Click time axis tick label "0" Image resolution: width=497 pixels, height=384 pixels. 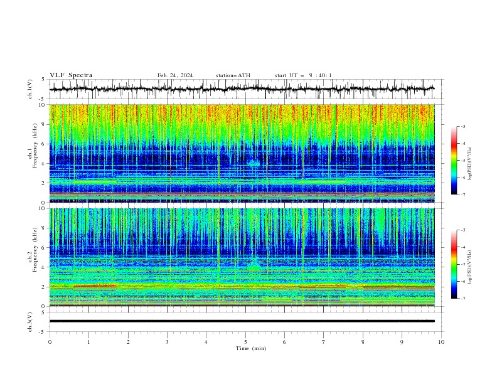[50, 342]
